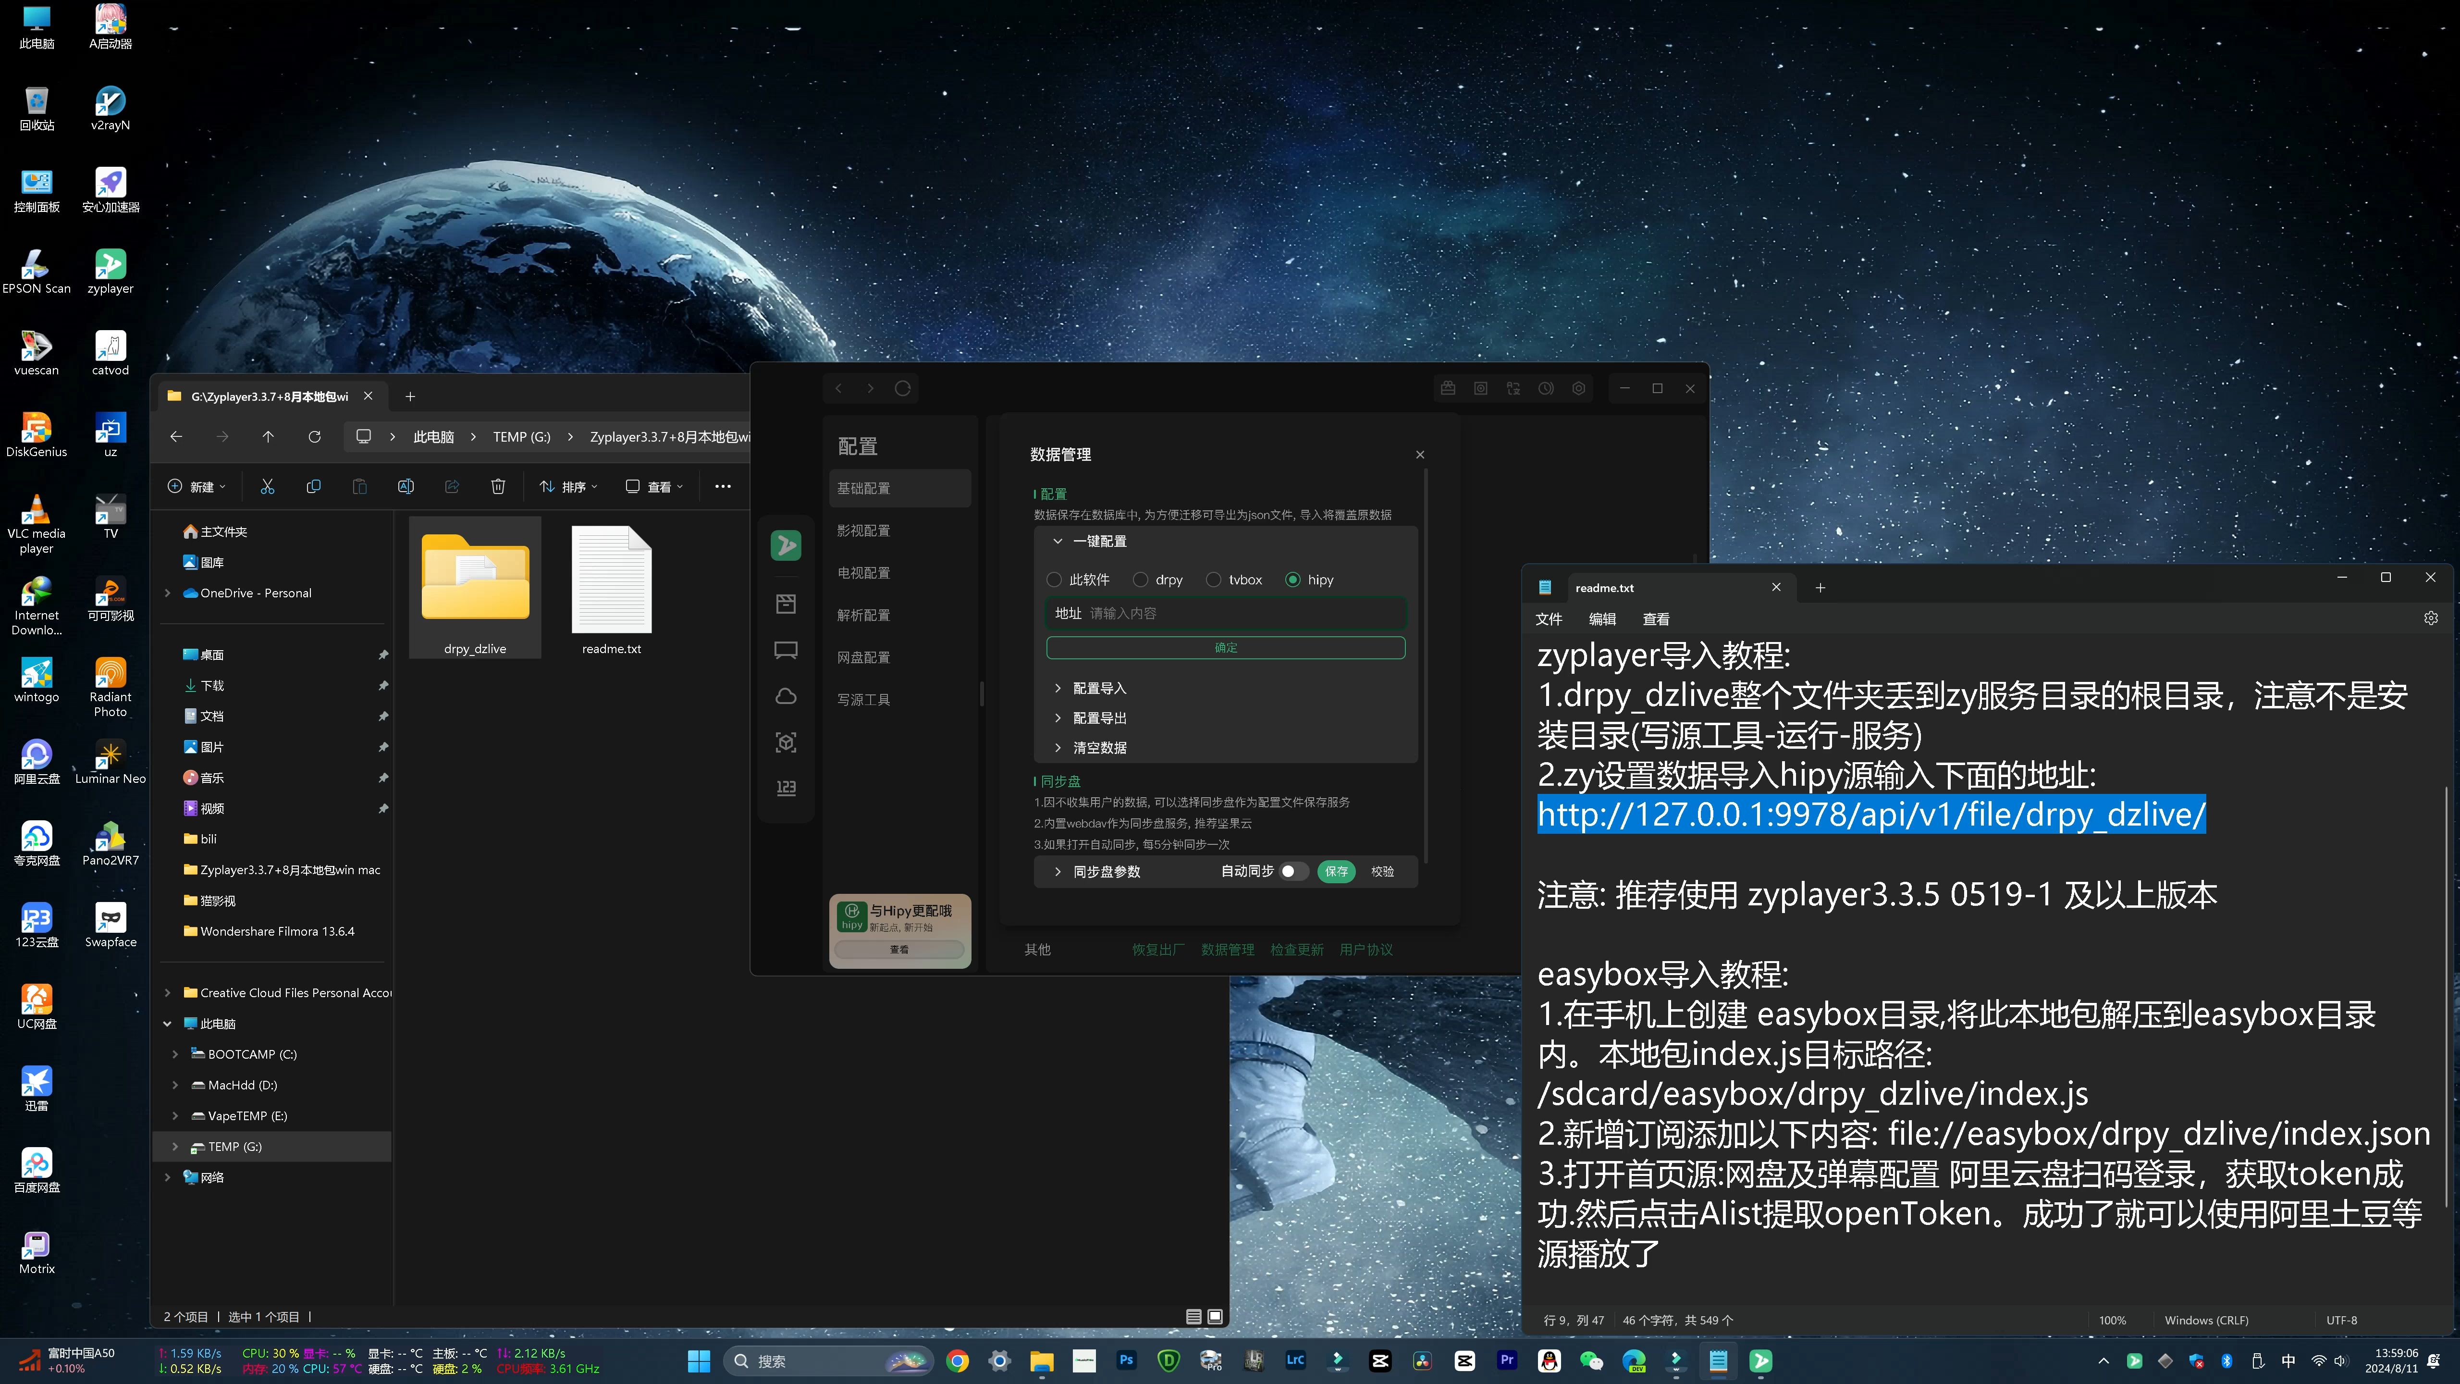This screenshot has height=1384, width=2460.
Task: Open the TV/IPTV section in zyplayer sidebar
Action: pos(786,651)
